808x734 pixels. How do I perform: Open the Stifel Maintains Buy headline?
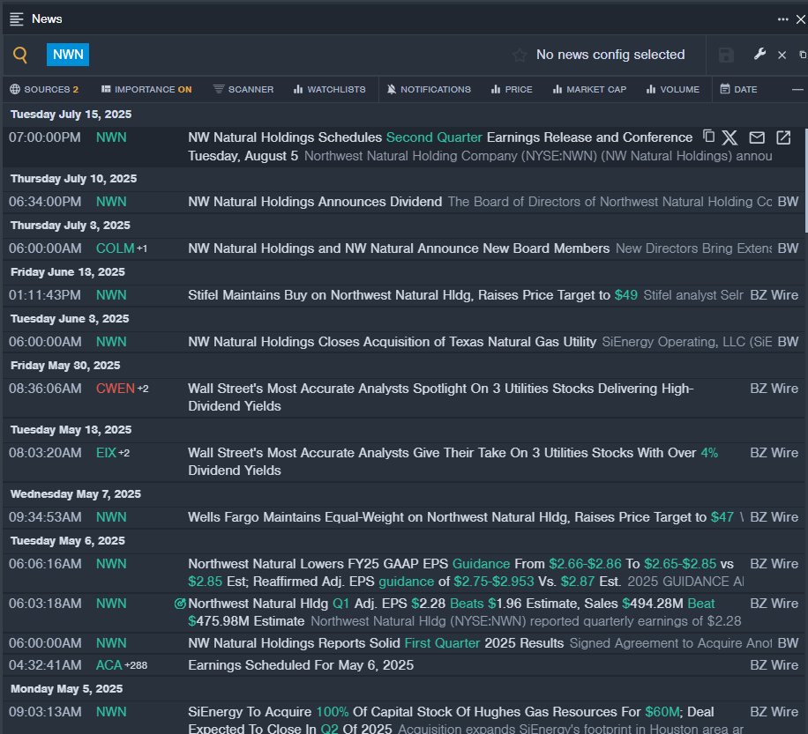pos(413,295)
